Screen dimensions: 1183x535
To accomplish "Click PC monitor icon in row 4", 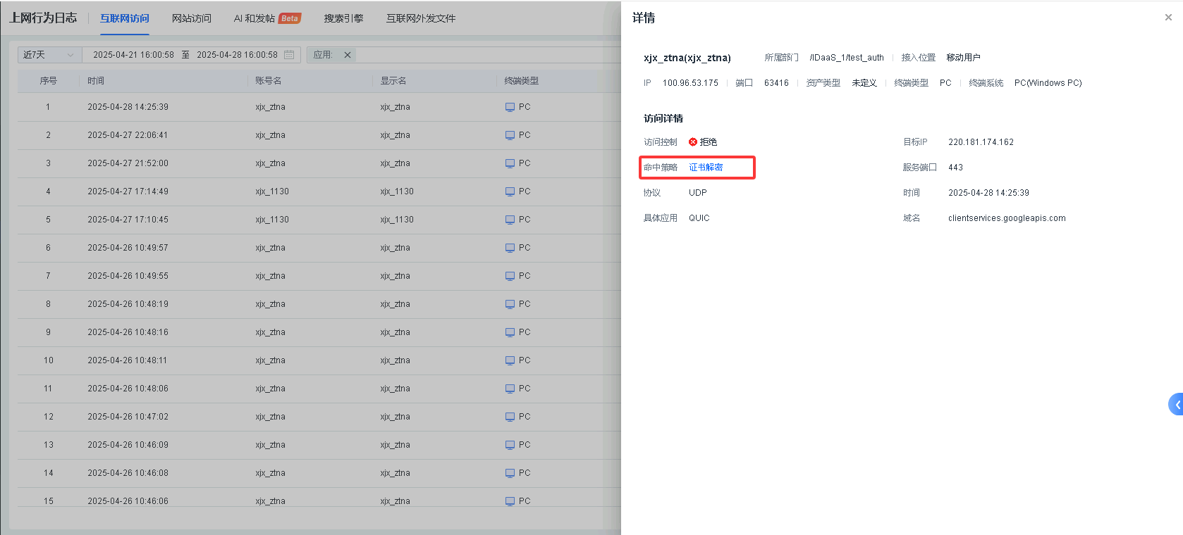I will point(510,191).
